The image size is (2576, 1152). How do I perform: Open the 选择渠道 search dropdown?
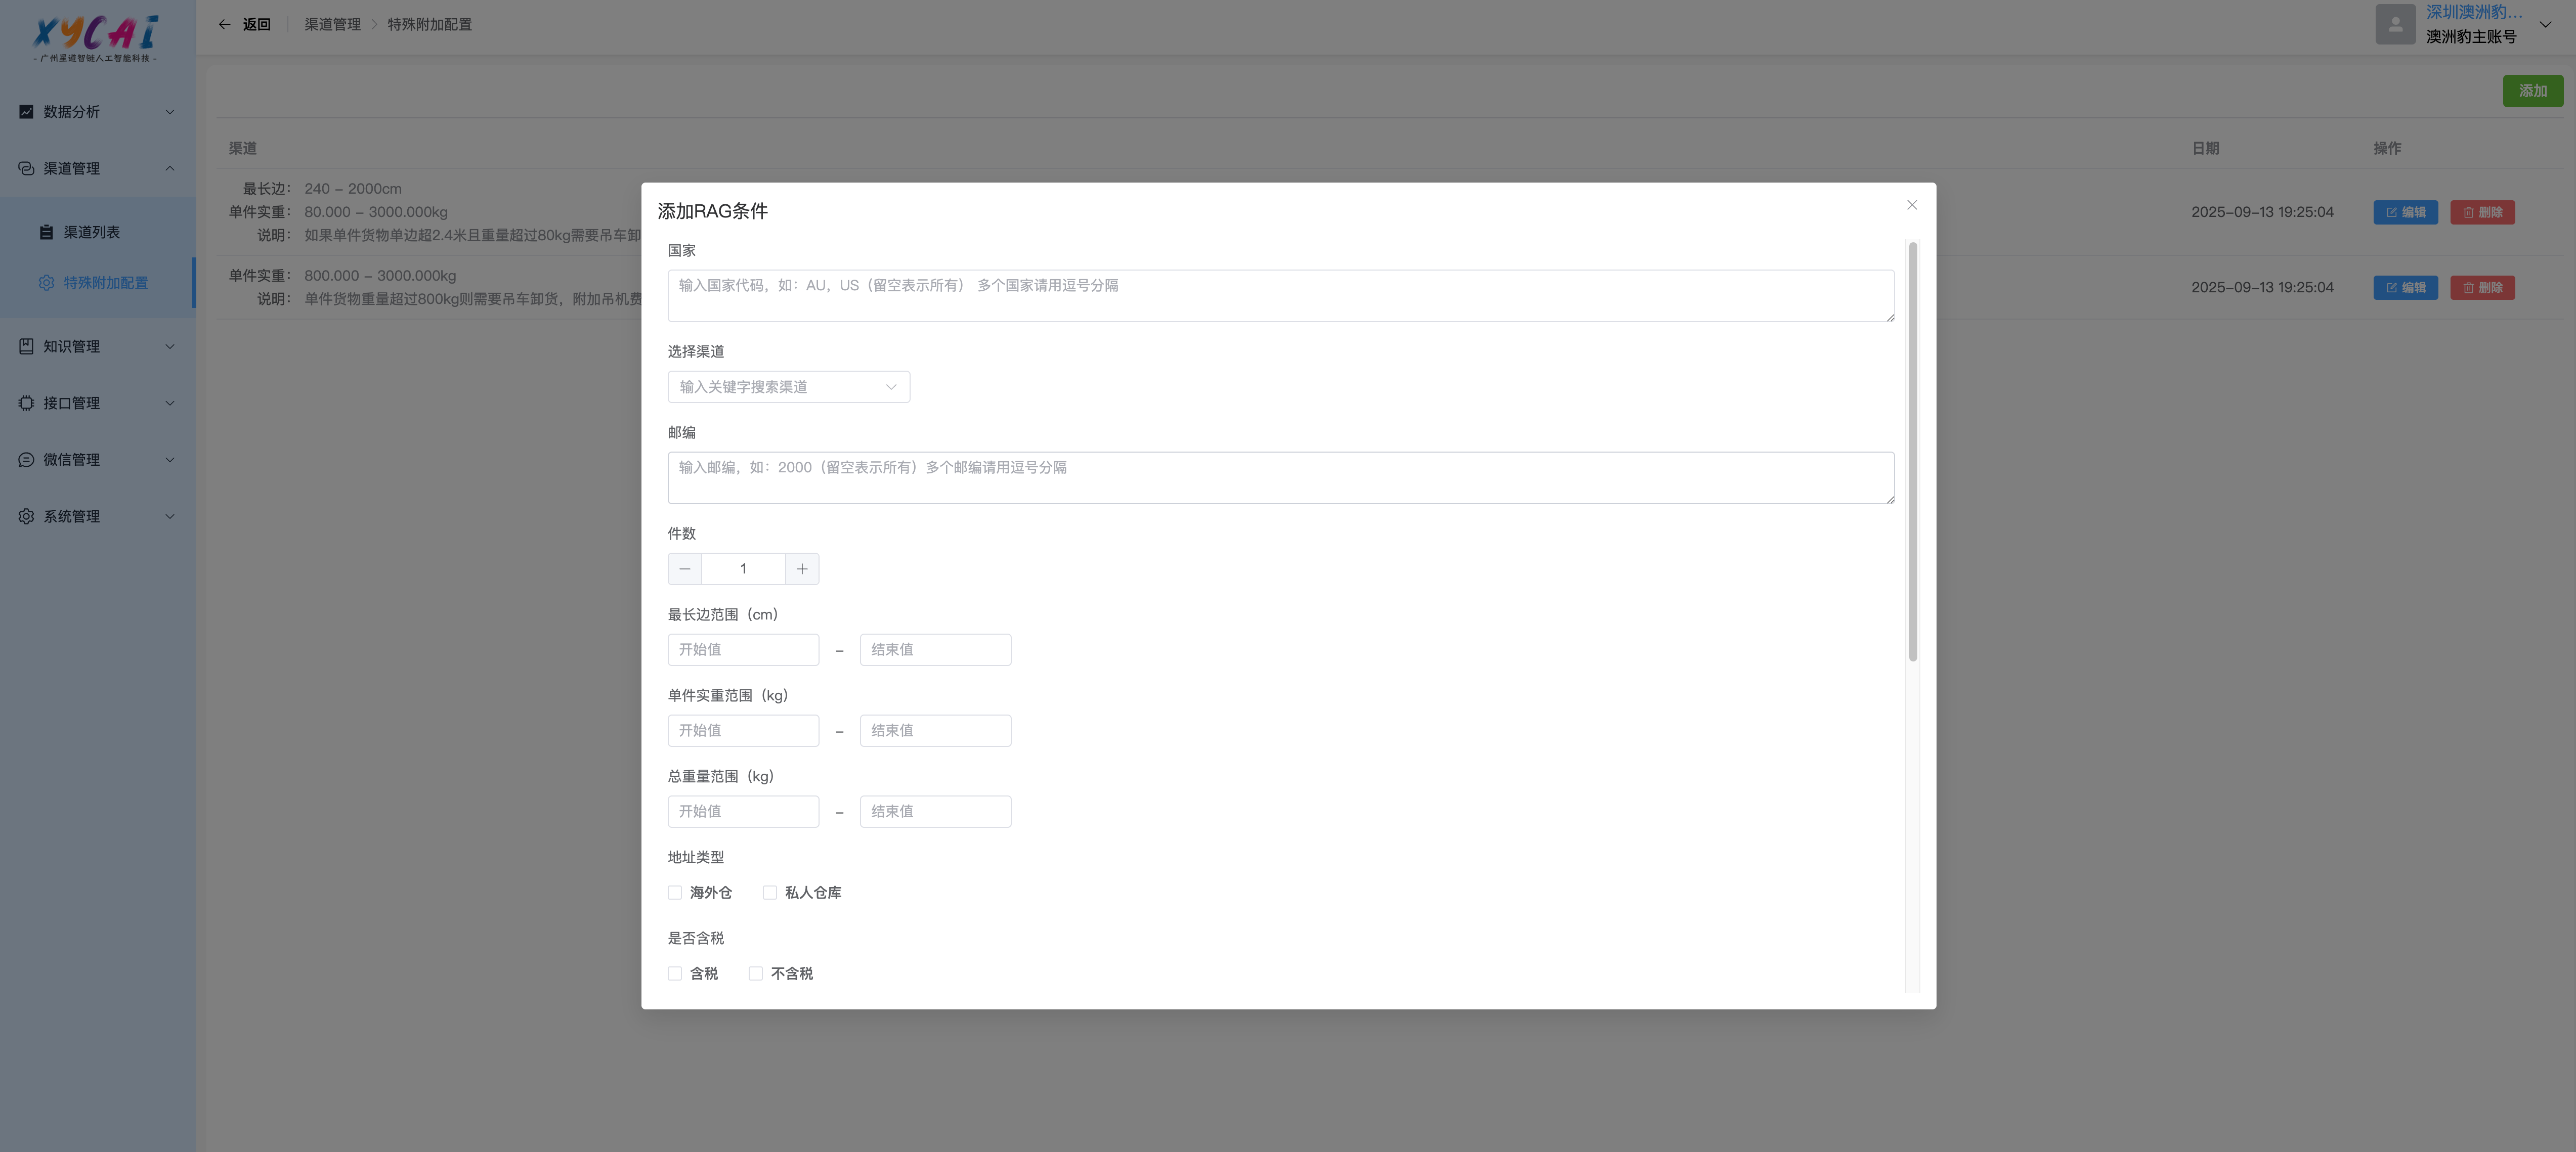tap(788, 387)
